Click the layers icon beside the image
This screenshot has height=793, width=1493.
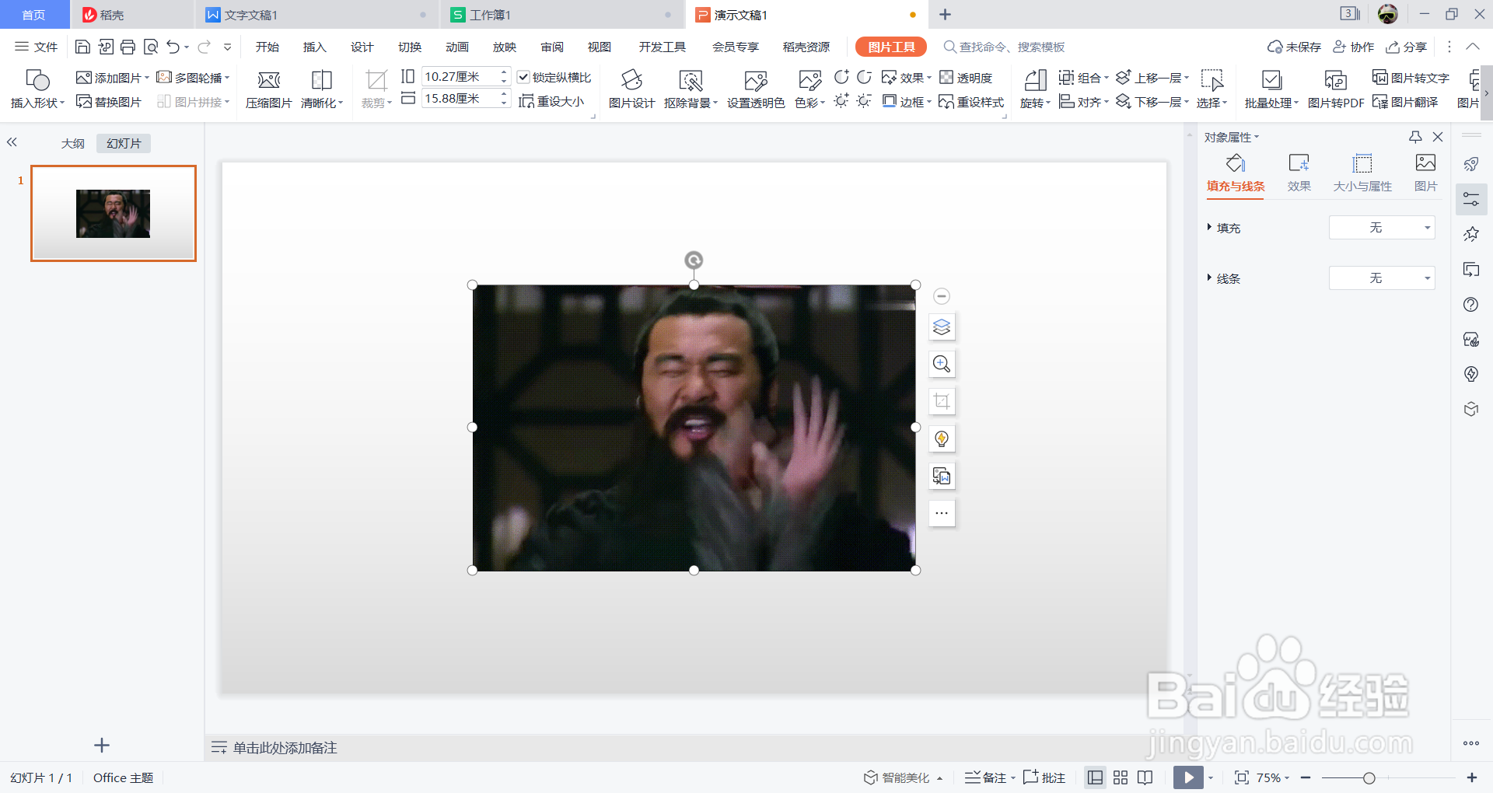[x=942, y=327]
